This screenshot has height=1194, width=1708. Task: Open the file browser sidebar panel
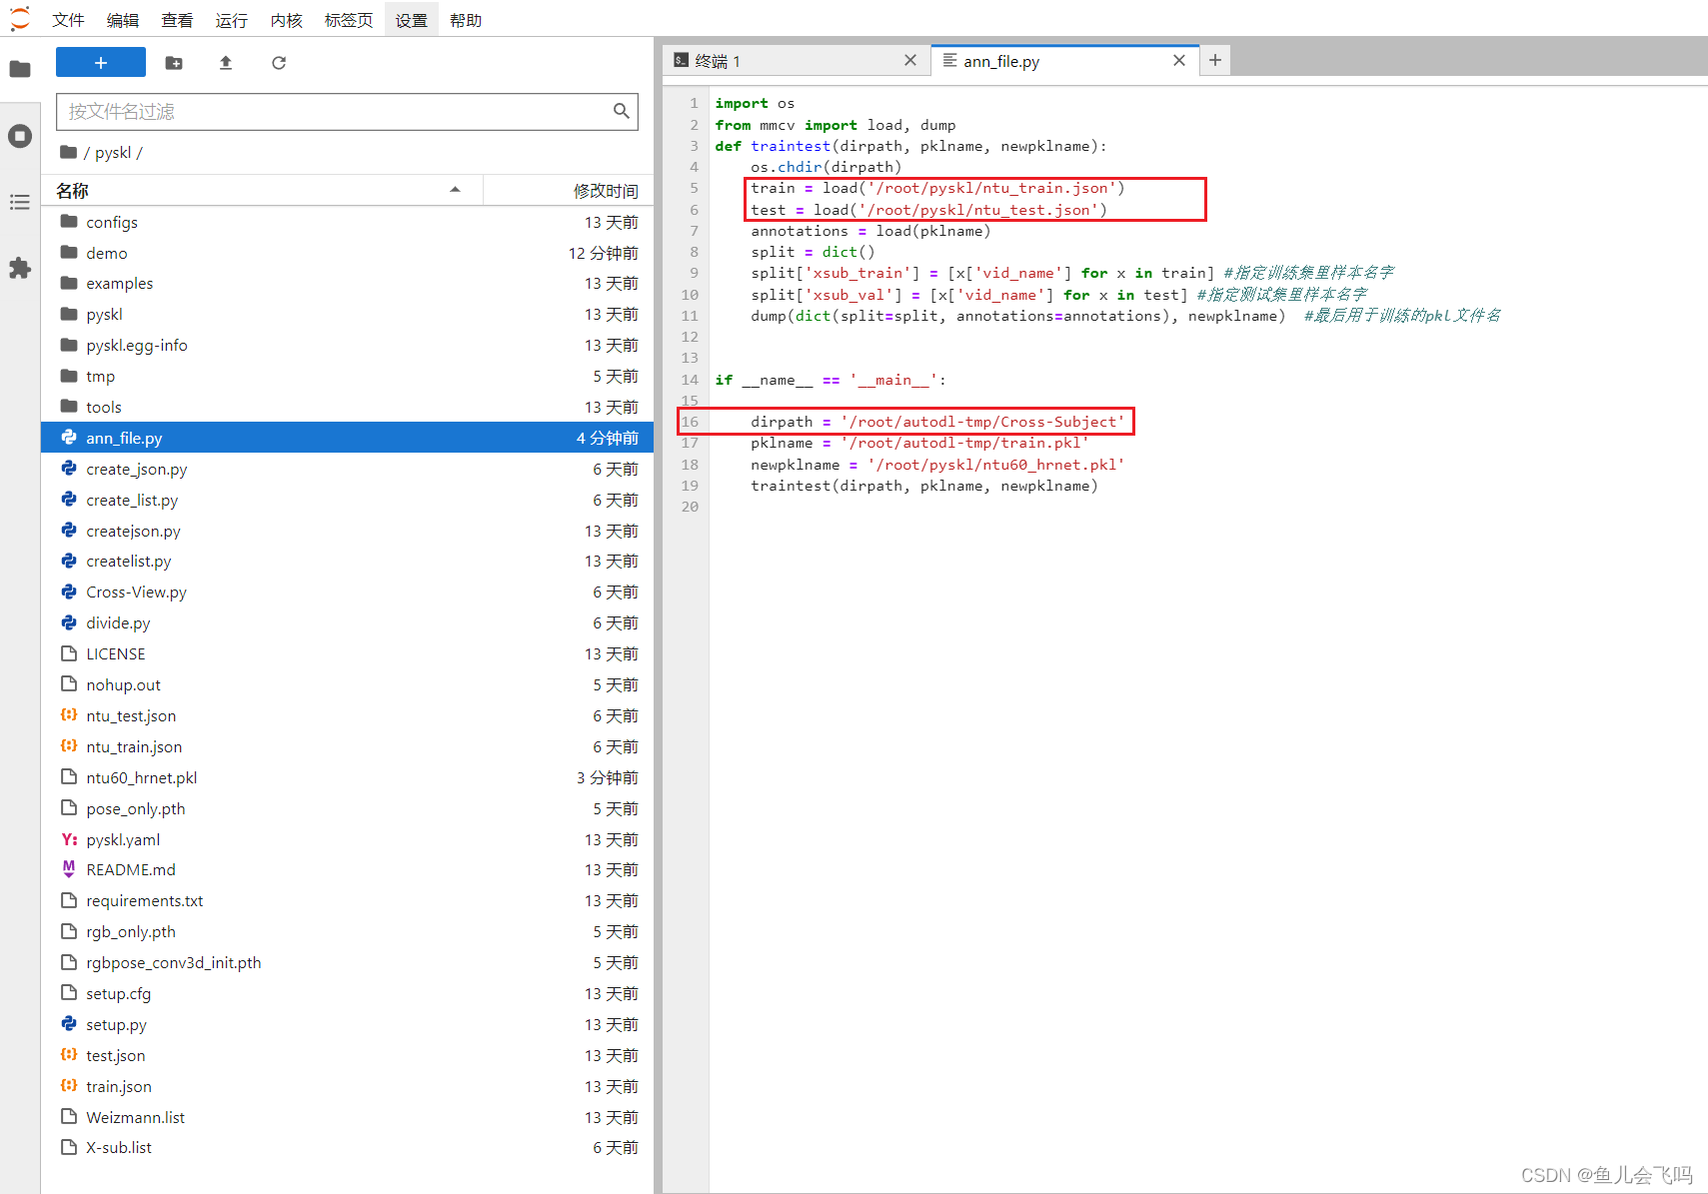[20, 68]
